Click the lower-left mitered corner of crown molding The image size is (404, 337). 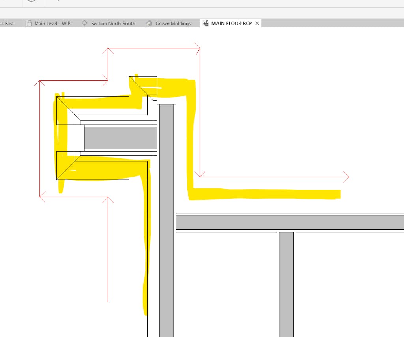66,165
